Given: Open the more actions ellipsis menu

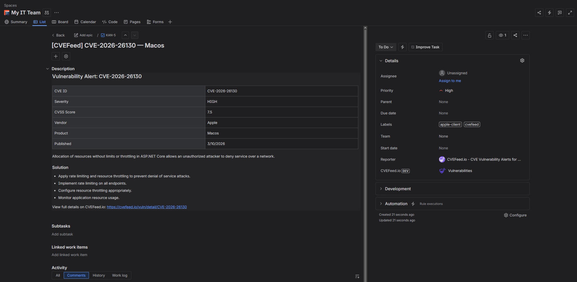Looking at the screenshot, I should pos(526,35).
